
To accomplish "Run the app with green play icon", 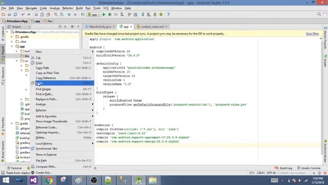I will point(104,14).
